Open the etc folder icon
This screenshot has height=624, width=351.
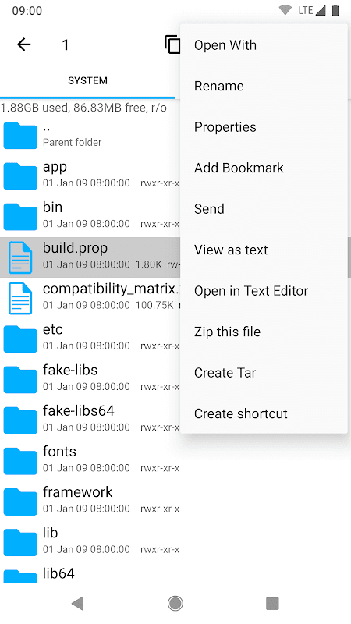click(x=20, y=339)
